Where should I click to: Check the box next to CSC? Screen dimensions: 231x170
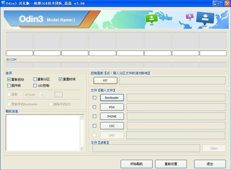[95, 126]
